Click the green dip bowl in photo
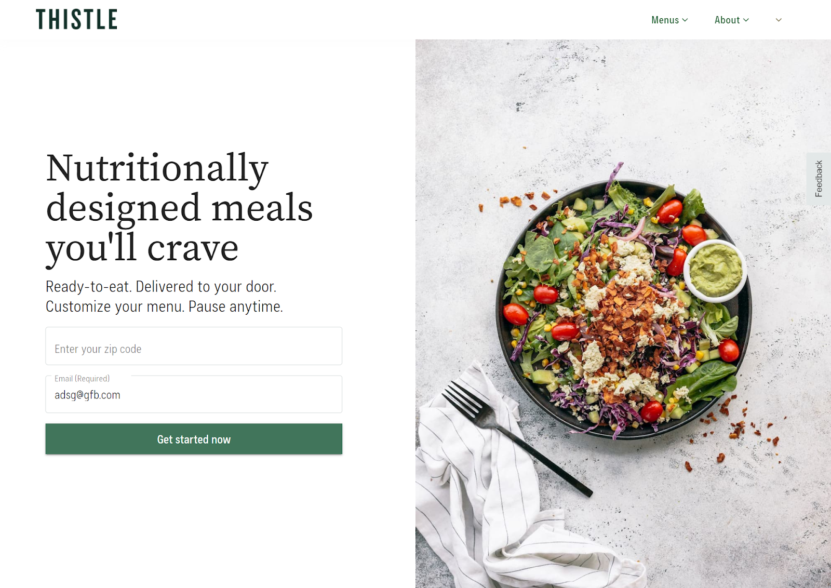This screenshot has height=588, width=831. click(716, 271)
